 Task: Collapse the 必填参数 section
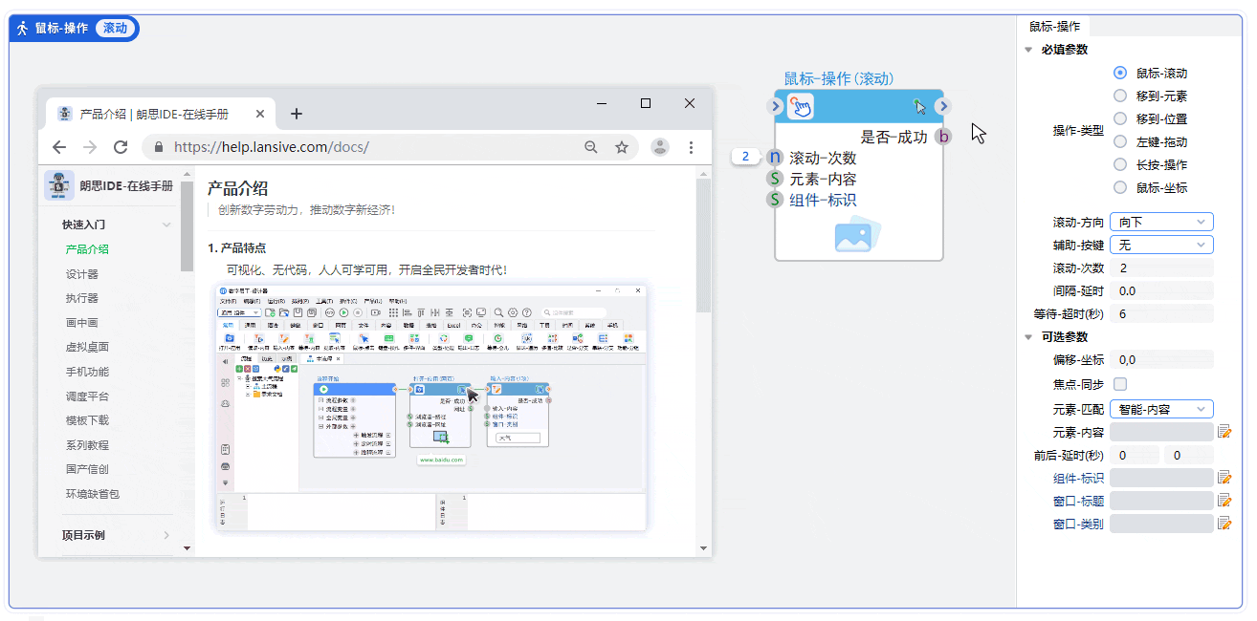click(1028, 50)
